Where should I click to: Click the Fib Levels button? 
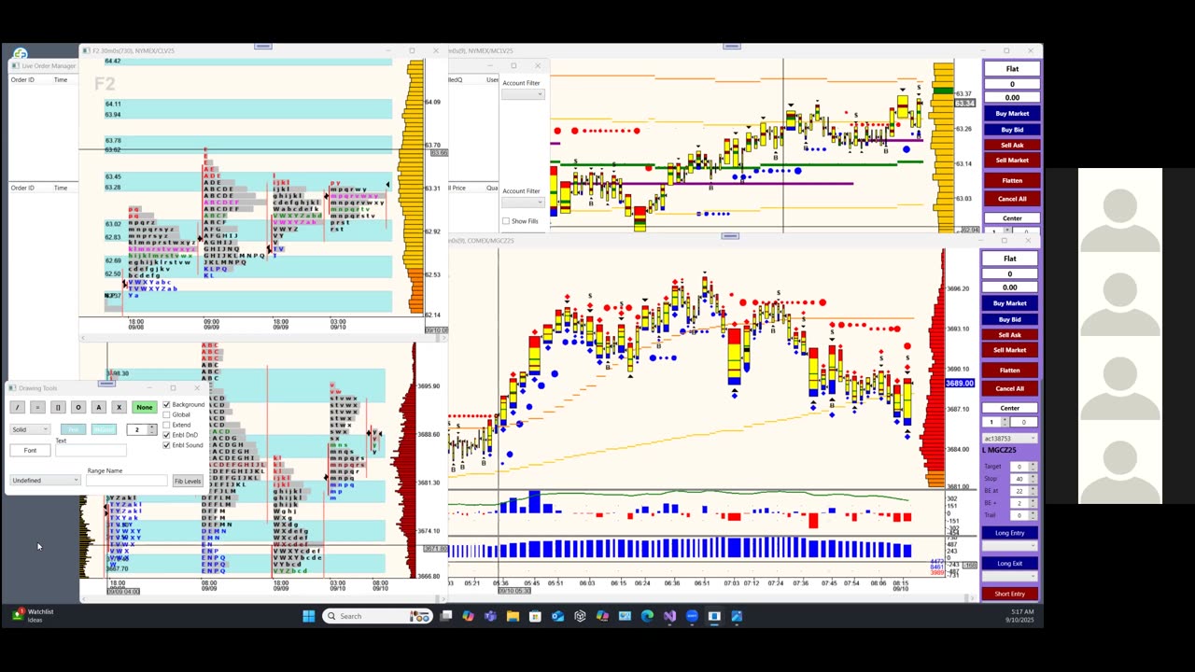[188, 481]
